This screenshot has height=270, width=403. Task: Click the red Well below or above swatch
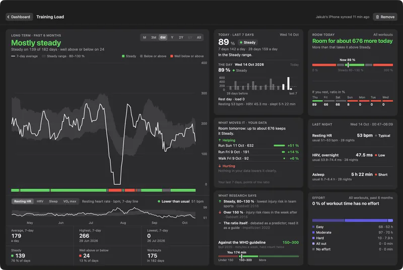[171, 56]
